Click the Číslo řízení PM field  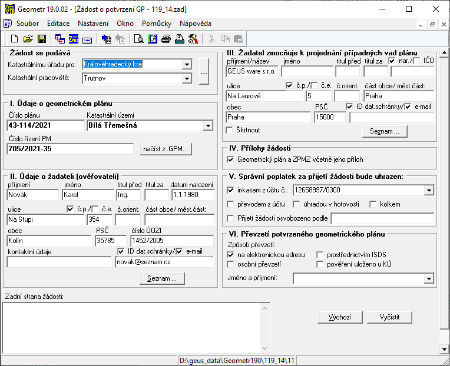click(70, 149)
